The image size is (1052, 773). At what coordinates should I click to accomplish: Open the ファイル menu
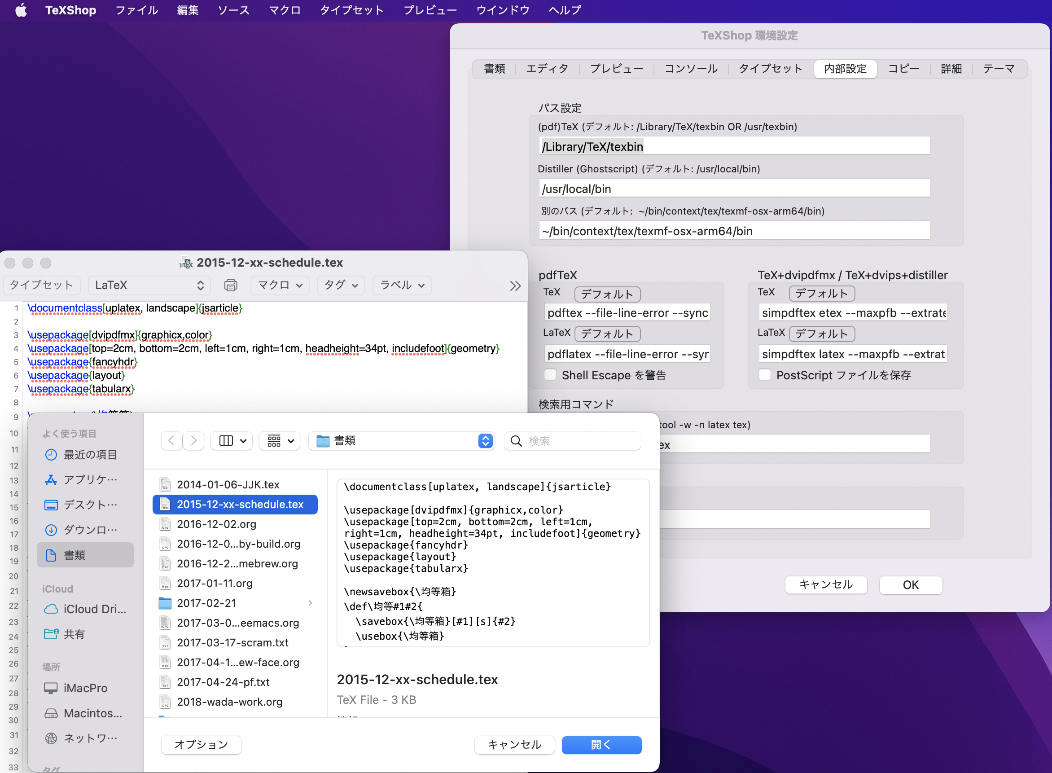point(136,10)
